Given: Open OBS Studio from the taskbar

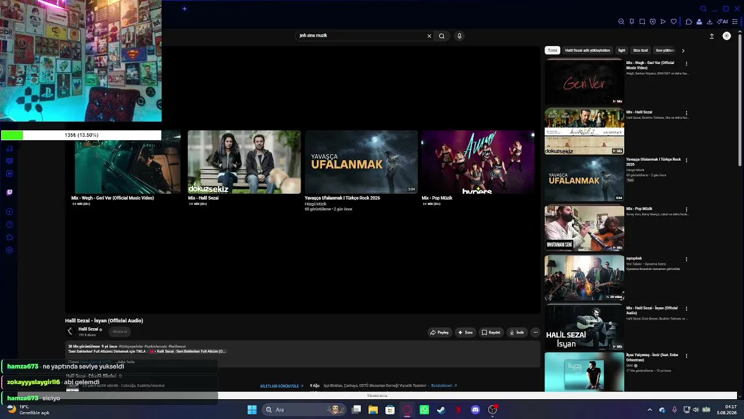Looking at the screenshot, I should point(492,410).
